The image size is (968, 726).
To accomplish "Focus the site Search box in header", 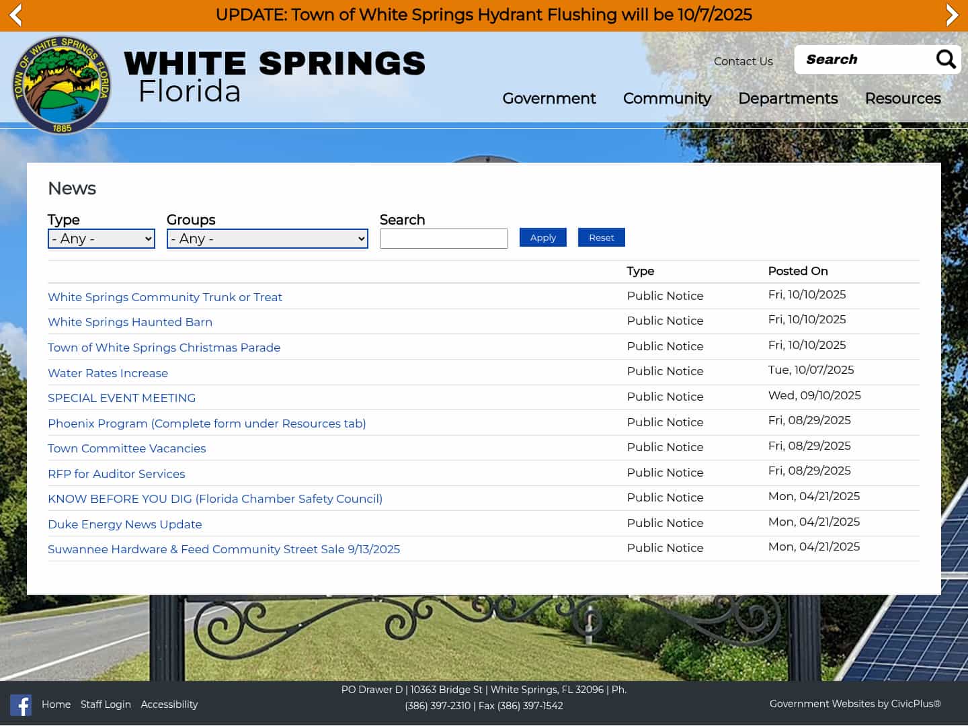I will click(x=864, y=60).
